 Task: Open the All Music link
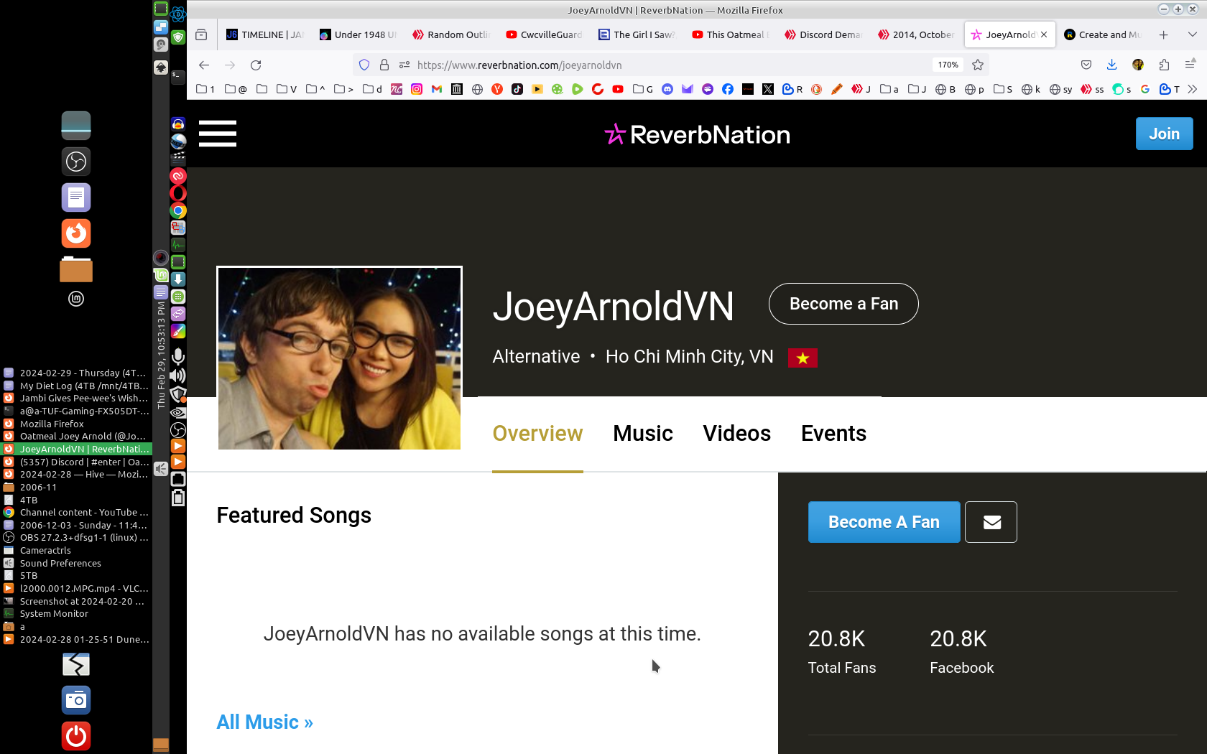(x=265, y=722)
